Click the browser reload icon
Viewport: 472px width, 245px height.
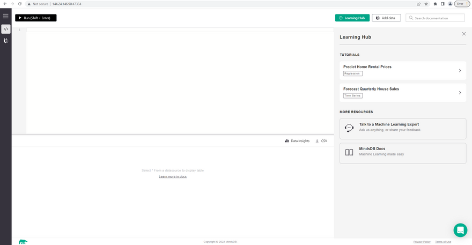[20, 4]
